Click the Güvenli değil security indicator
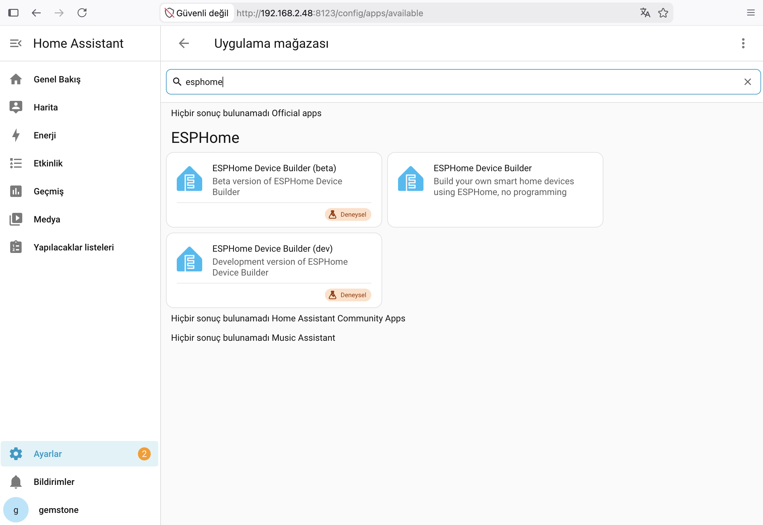This screenshot has width=763, height=525. pyautogui.click(x=196, y=13)
